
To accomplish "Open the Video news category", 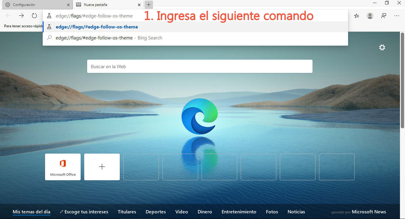I will click(x=182, y=212).
